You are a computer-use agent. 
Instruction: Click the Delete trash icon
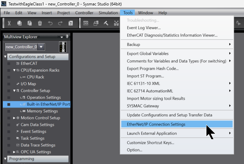(40, 23)
